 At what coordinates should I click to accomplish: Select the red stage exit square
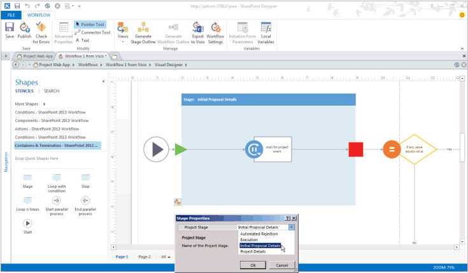(x=356, y=150)
